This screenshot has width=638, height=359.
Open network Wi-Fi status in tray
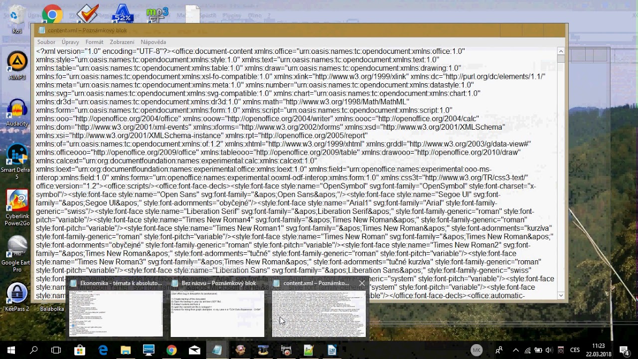528,350
